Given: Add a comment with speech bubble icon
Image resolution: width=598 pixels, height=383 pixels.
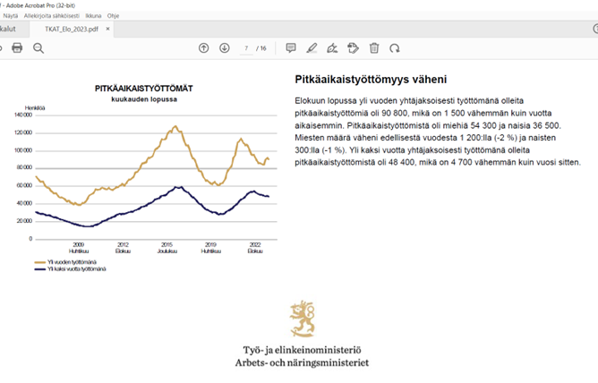Looking at the screenshot, I should (x=291, y=47).
